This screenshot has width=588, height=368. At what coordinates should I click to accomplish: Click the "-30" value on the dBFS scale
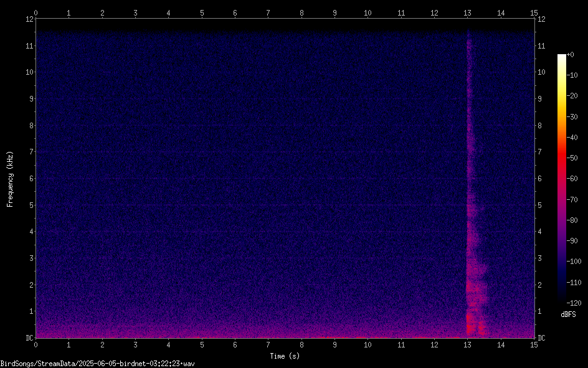[x=572, y=117]
